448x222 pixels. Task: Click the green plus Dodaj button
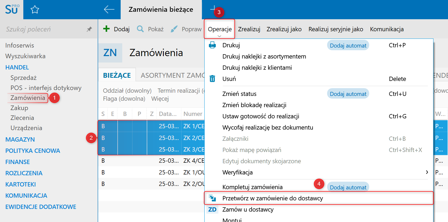point(116,29)
